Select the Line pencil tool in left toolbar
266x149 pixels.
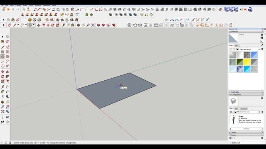click(x=2, y=47)
